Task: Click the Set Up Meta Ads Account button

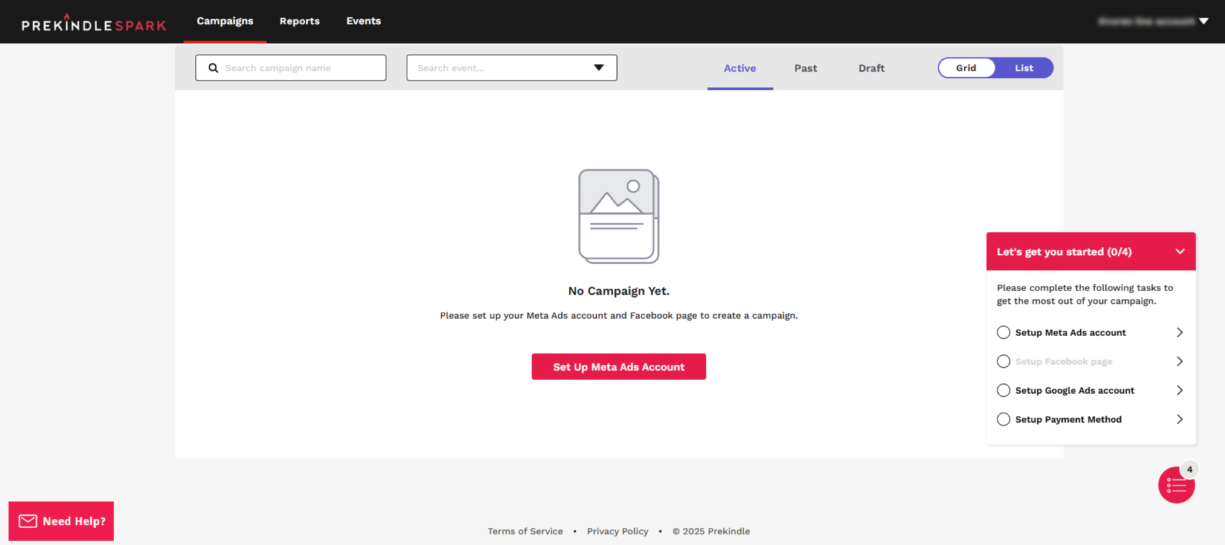Action: point(618,367)
